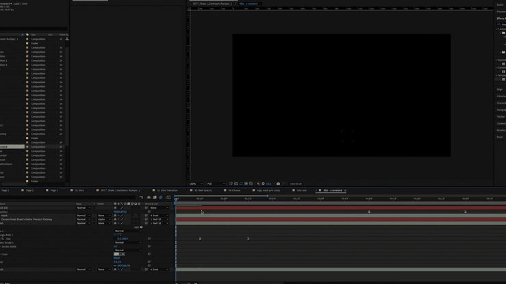Viewport: 506px width, 284px height.
Task: Click the viewer region of interest icon
Action: click(x=246, y=184)
